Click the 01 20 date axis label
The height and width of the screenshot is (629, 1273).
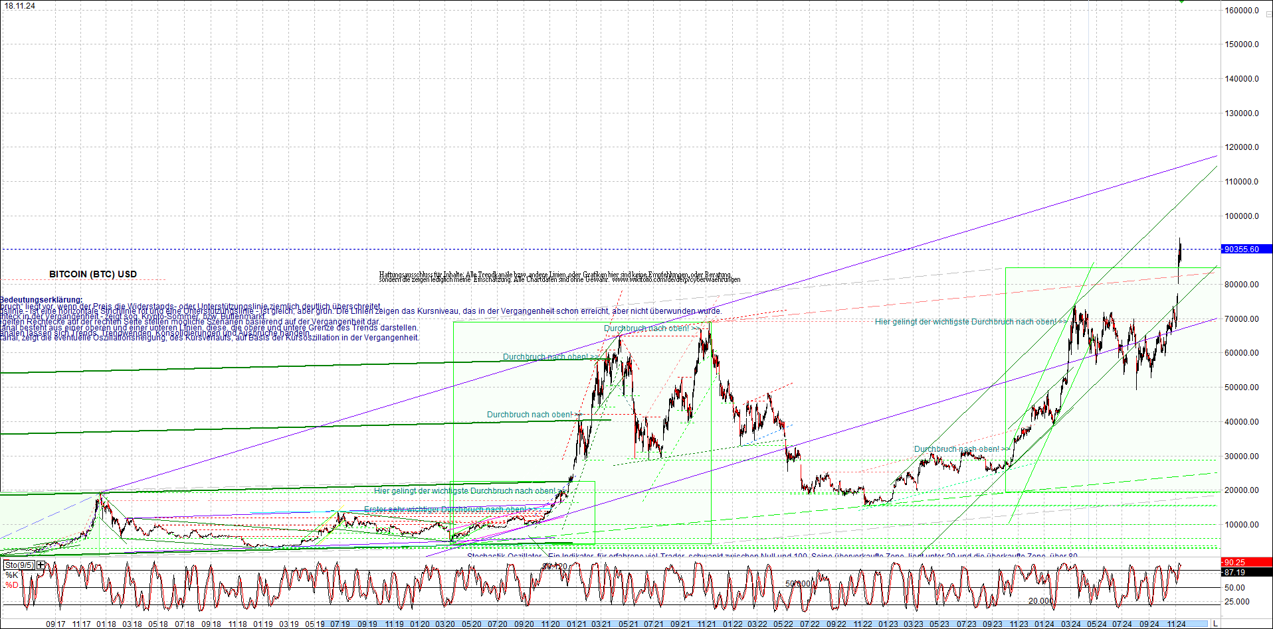pyautogui.click(x=420, y=624)
